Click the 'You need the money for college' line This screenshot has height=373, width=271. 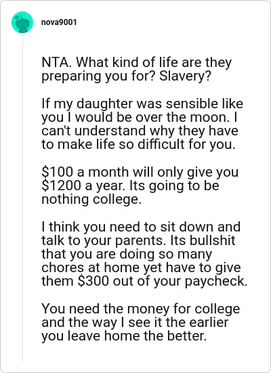(x=141, y=309)
